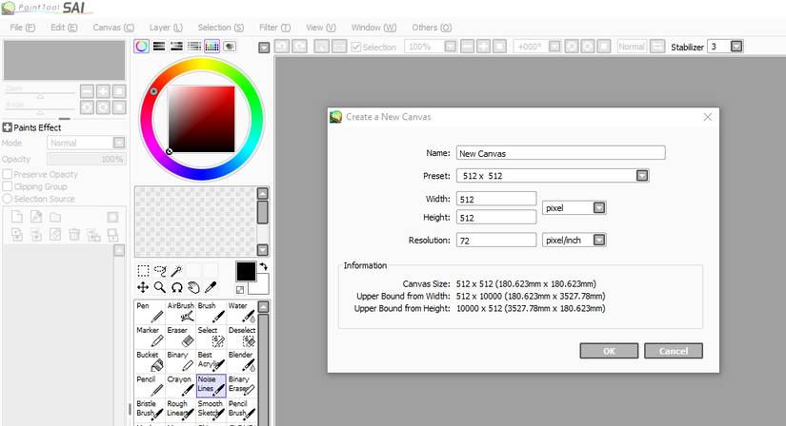The height and width of the screenshot is (426, 786).
Task: Open the Stabilizer value dropdown
Action: tap(736, 47)
